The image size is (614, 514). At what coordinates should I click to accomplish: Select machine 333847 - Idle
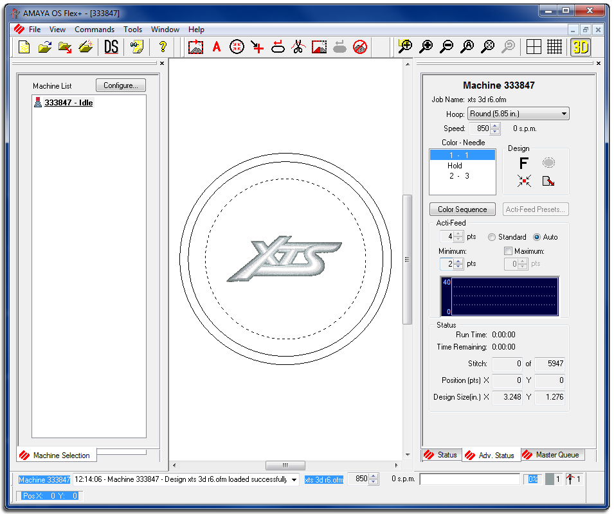(x=68, y=103)
